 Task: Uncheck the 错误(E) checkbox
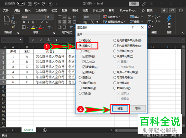point(84,72)
